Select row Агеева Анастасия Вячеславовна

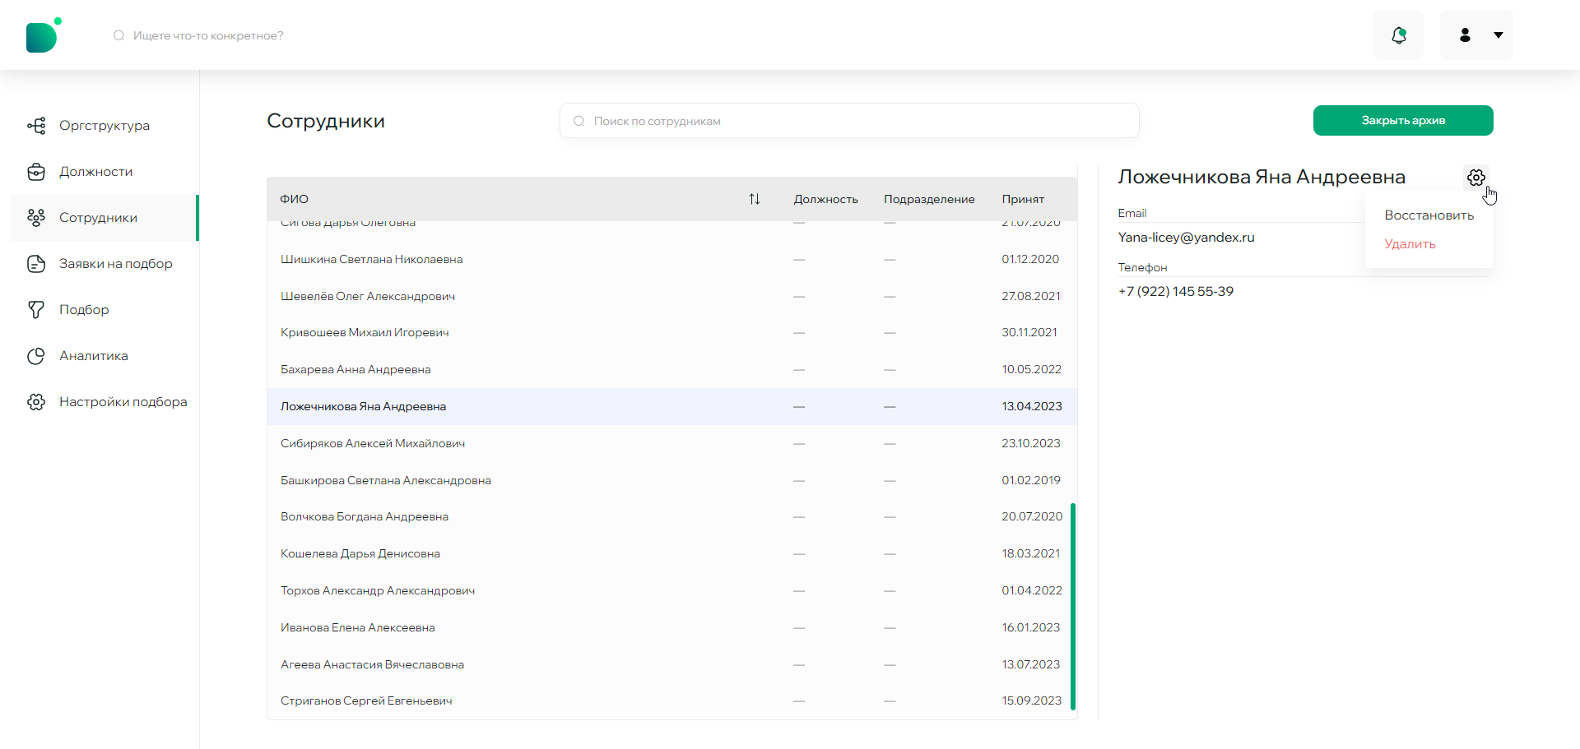671,664
